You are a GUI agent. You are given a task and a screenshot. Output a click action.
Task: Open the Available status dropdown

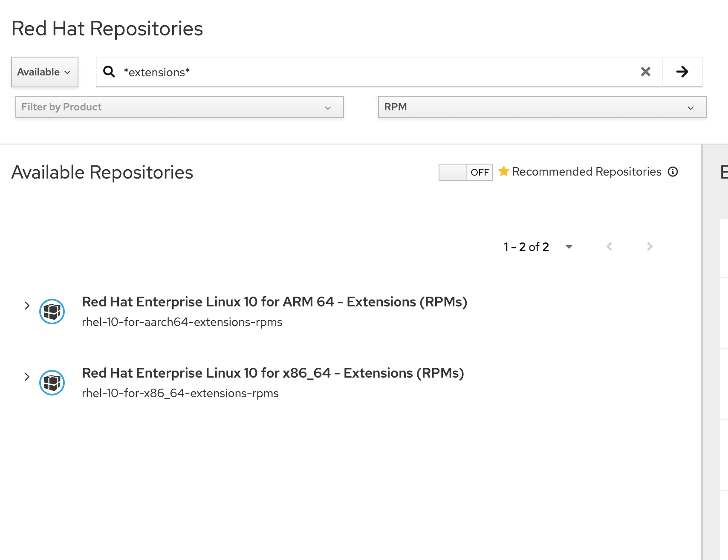(x=44, y=72)
